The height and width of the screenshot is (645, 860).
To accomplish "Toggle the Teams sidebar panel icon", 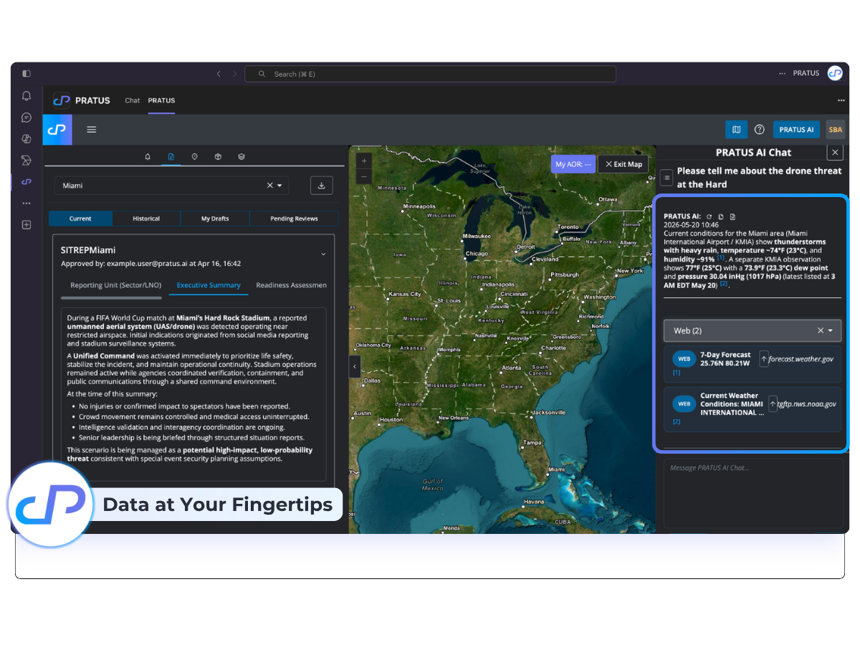I will [27, 74].
